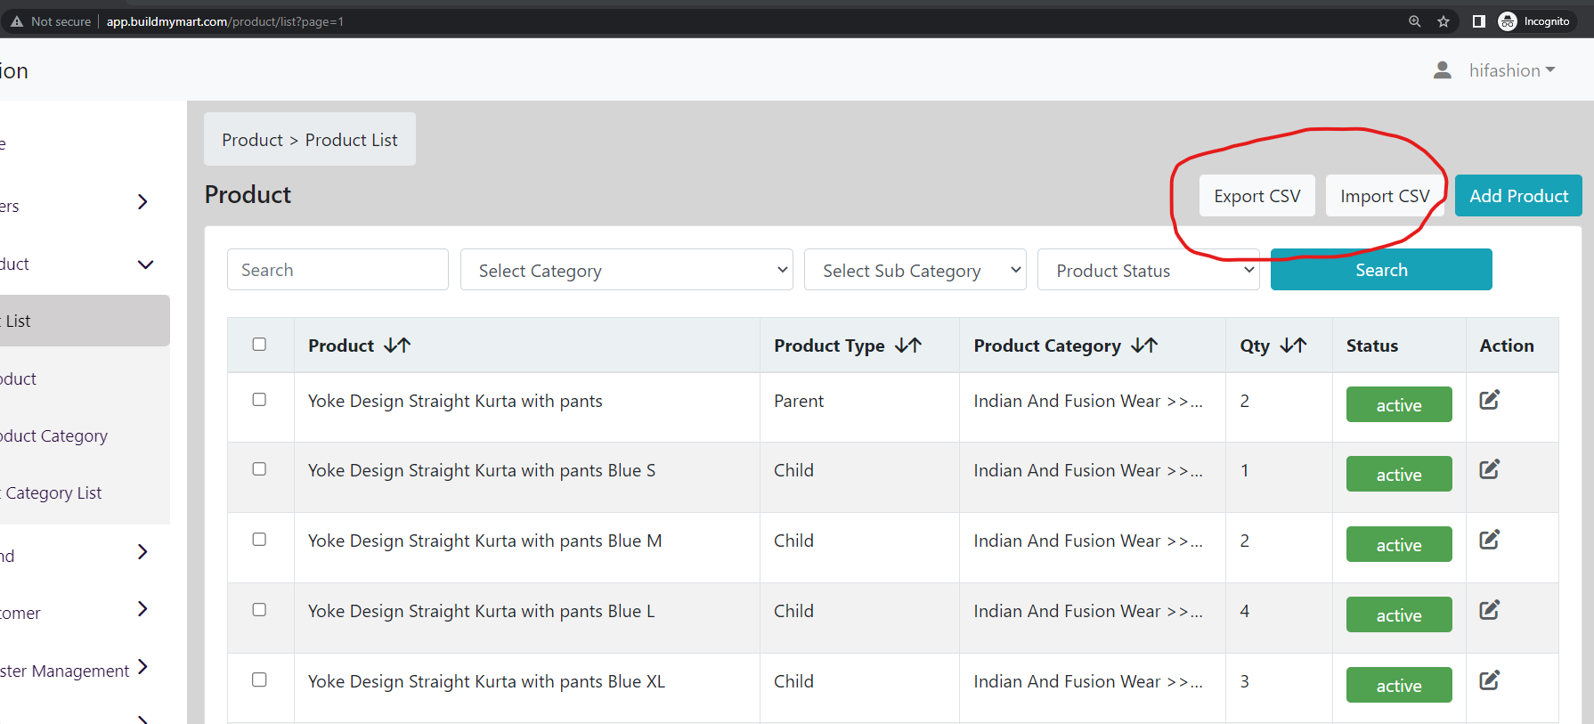Edit Yoke Design Straight Kurta with pants row
The width and height of the screenshot is (1594, 724).
1490,400
